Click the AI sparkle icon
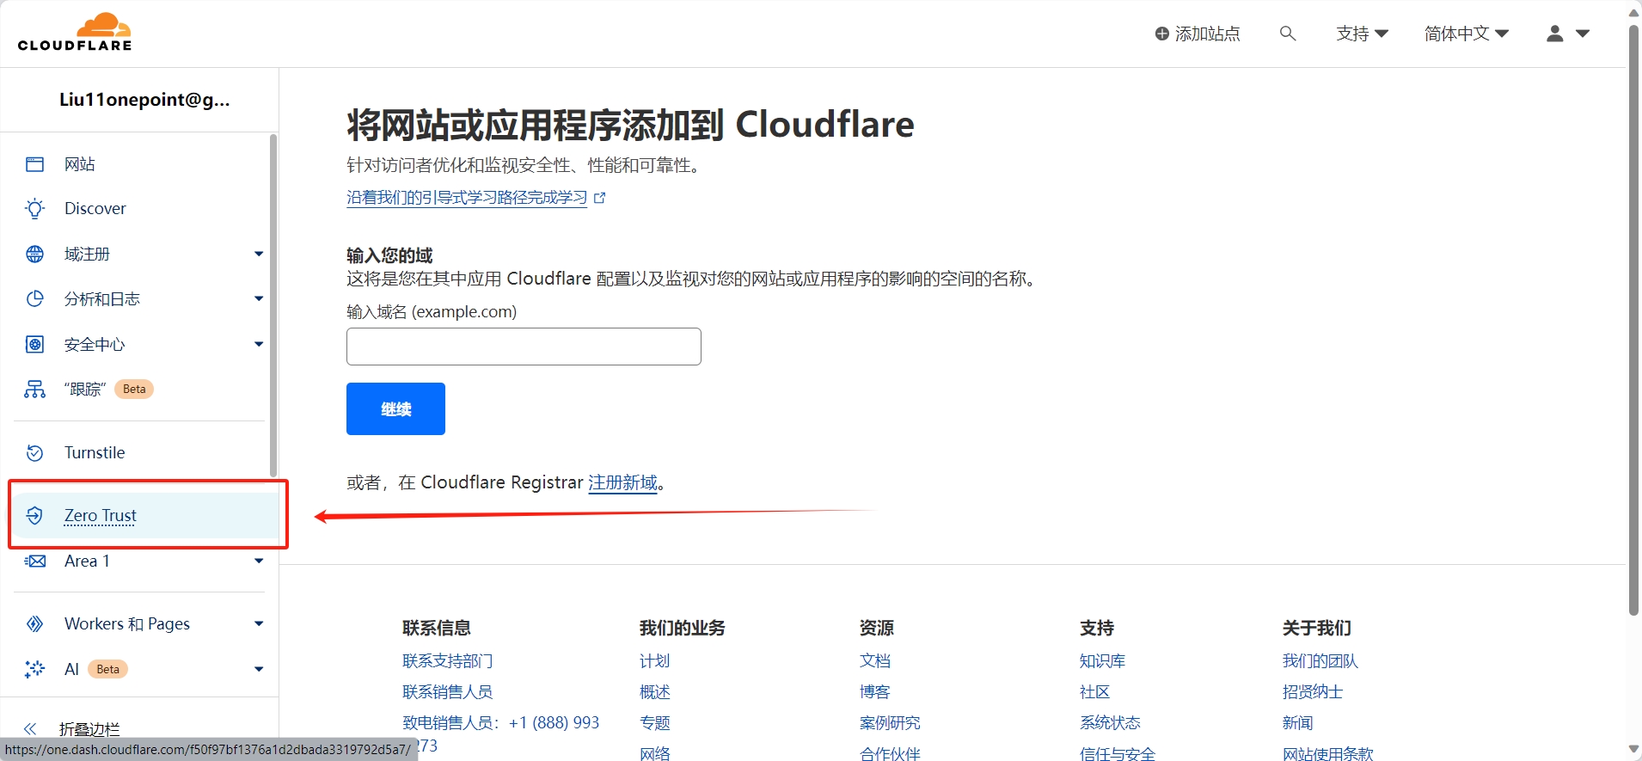This screenshot has height=761, width=1642. 34,669
